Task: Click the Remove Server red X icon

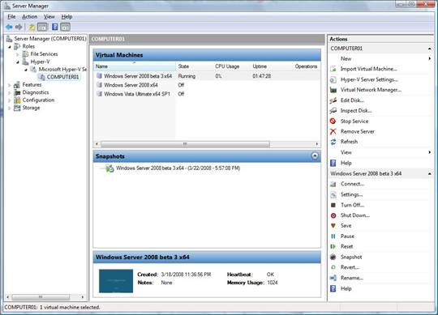Action: [333, 131]
